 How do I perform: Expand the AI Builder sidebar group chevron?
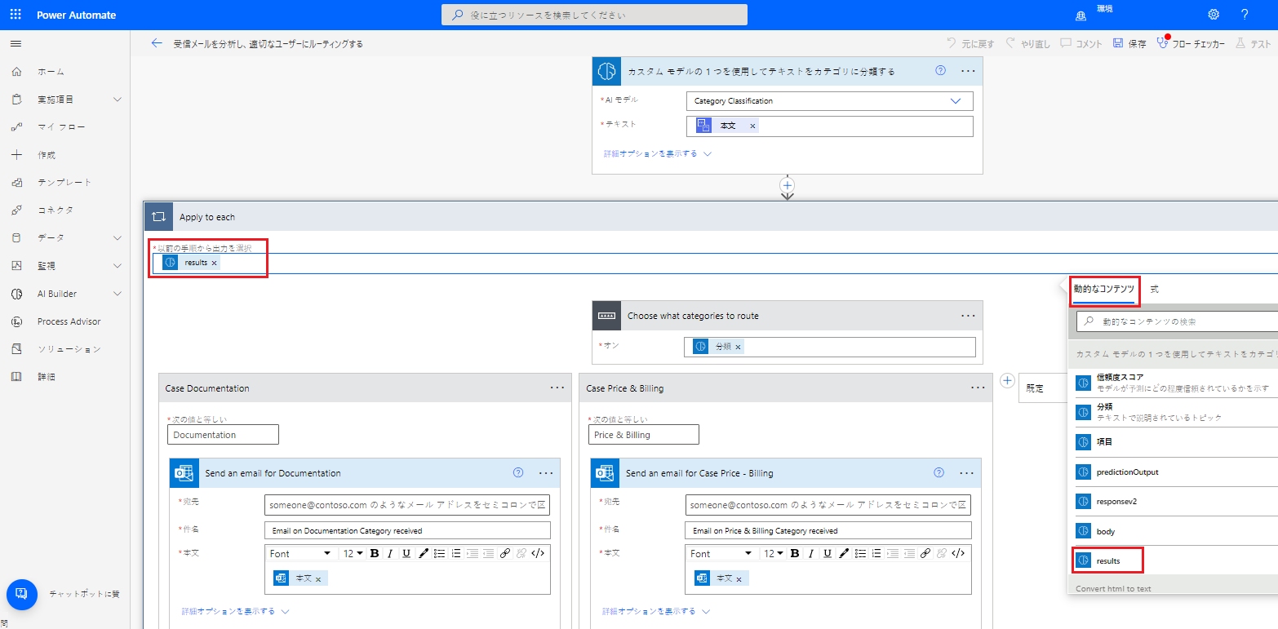pos(117,294)
